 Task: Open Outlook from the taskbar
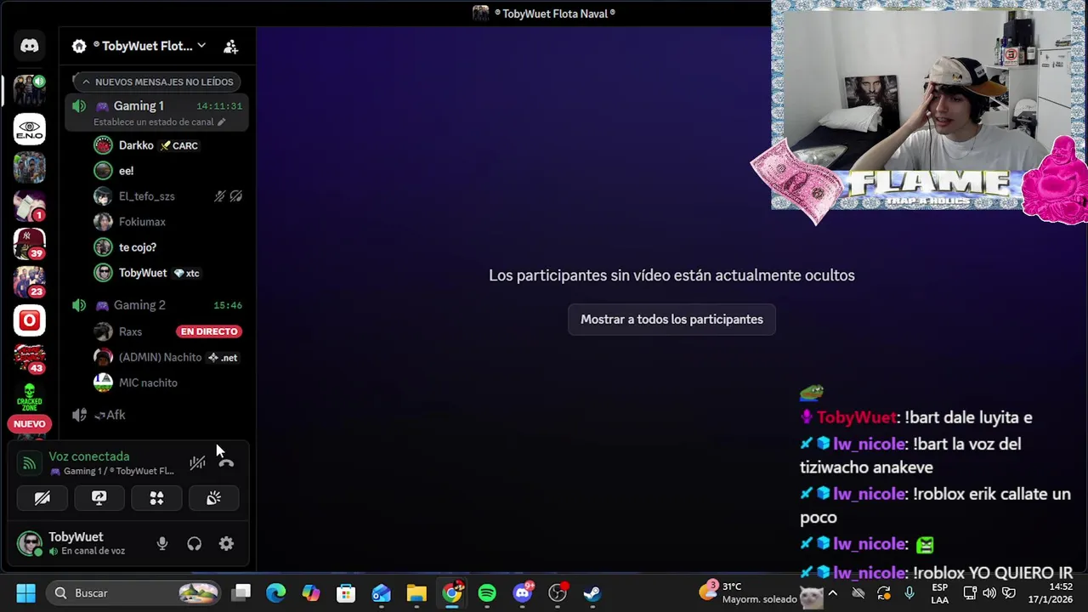coord(381,593)
